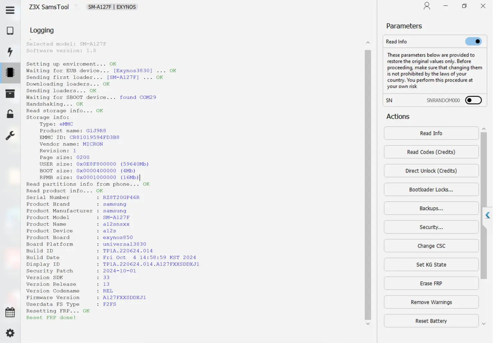Click the Actions list scroll up arrow

484,129
